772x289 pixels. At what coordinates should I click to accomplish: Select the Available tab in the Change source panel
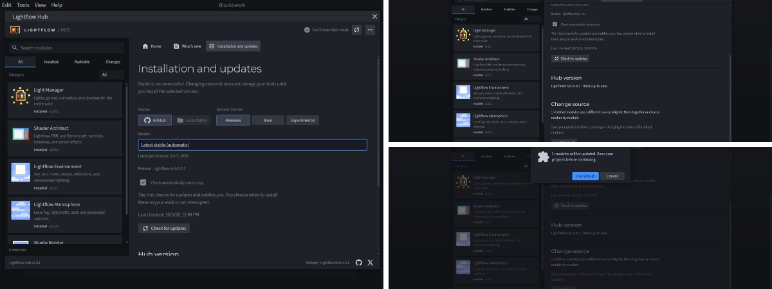pyautogui.click(x=509, y=10)
